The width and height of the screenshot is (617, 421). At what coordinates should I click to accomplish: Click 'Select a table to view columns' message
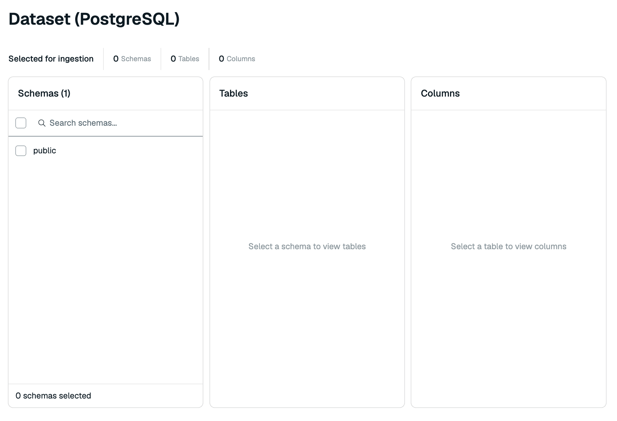coord(509,247)
